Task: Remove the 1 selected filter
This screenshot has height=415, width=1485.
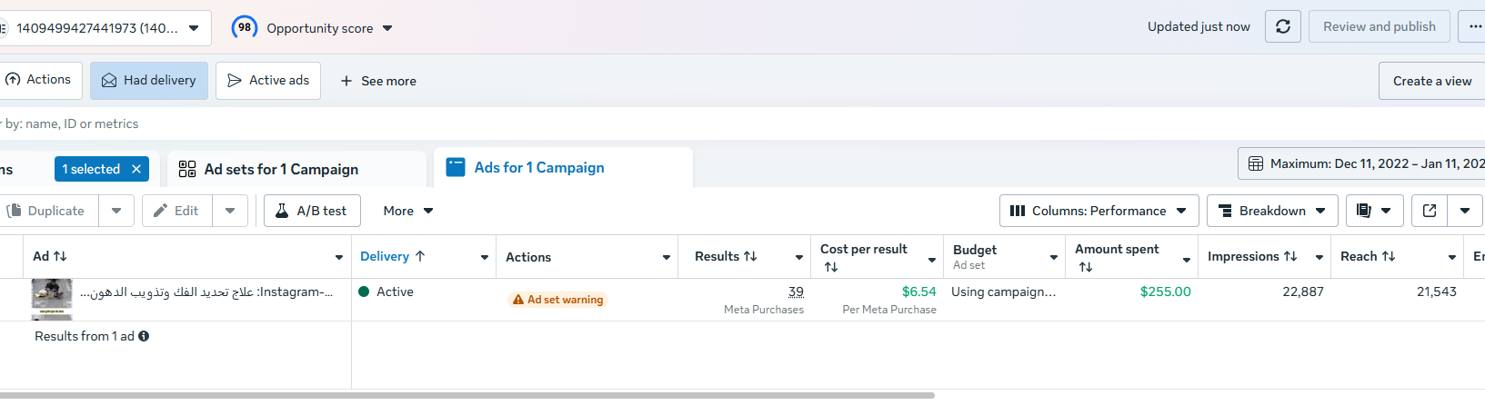Action: coord(136,169)
